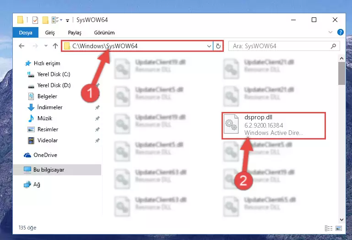The width and height of the screenshot is (352, 240).
Task: Click the pin icon next to Müzik
Action: (97, 118)
